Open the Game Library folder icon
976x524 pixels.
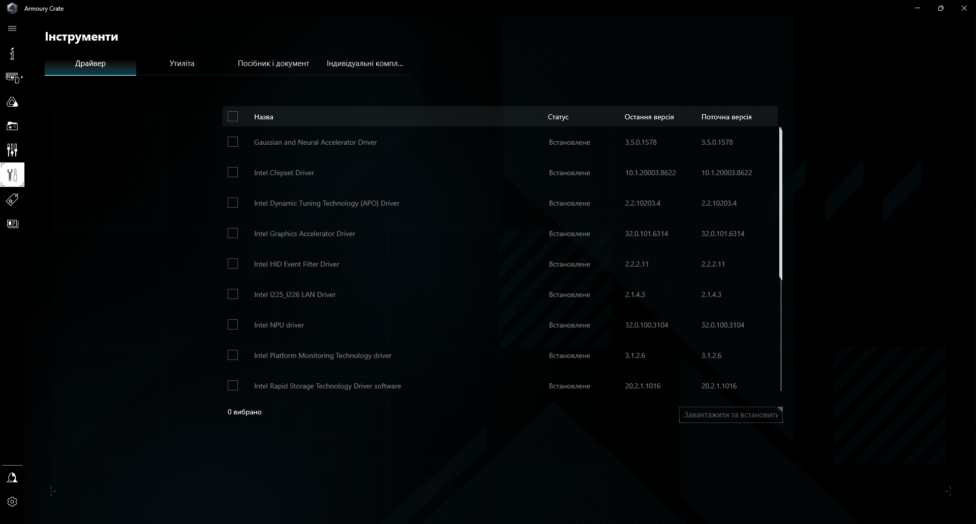(x=12, y=126)
